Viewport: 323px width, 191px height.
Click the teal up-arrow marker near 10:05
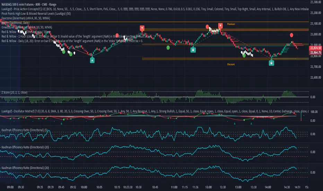pyautogui.click(x=92, y=60)
